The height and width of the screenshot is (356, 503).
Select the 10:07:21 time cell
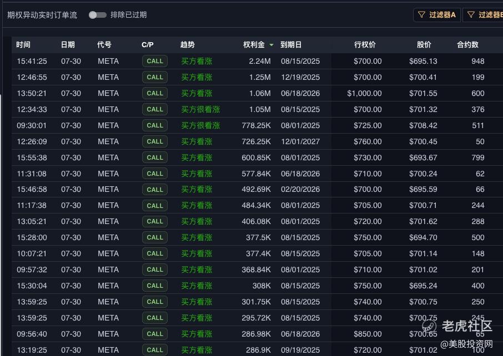(x=32, y=253)
